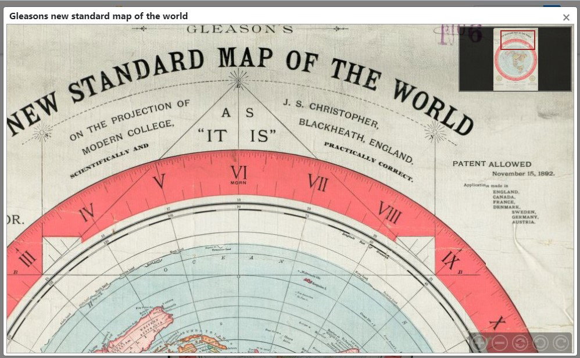580x358 pixels.
Task: Click the word 'WORLD' in map title
Action: [433, 108]
